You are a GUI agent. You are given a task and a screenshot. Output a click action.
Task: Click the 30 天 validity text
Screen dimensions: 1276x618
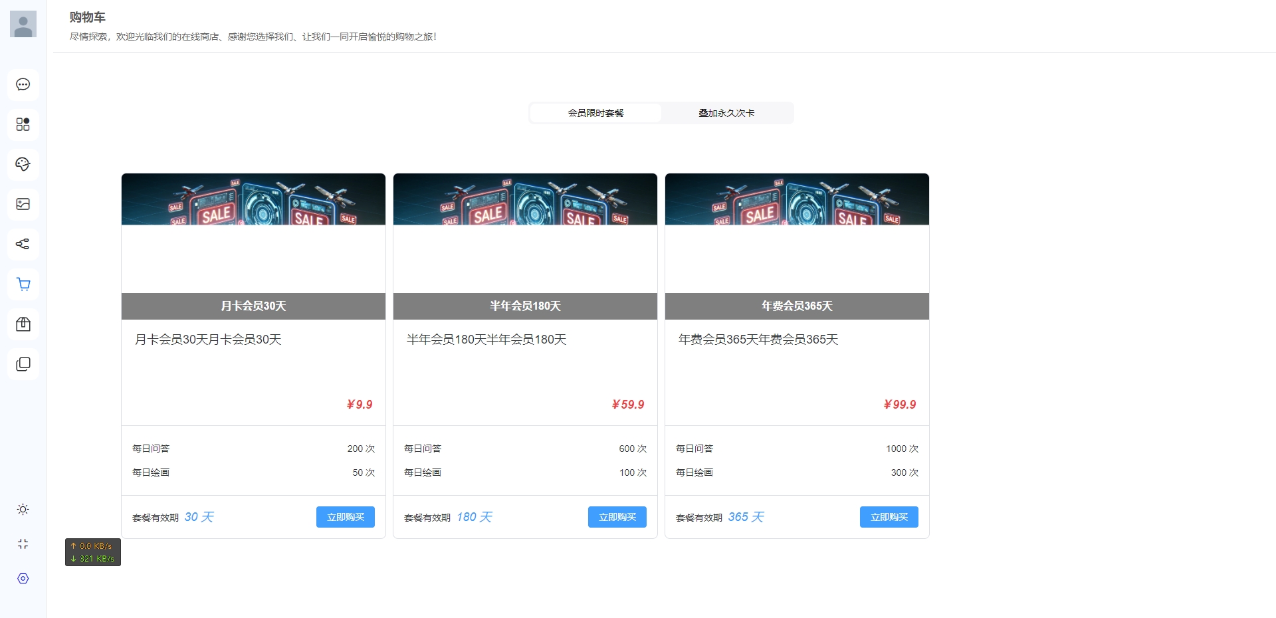[199, 517]
